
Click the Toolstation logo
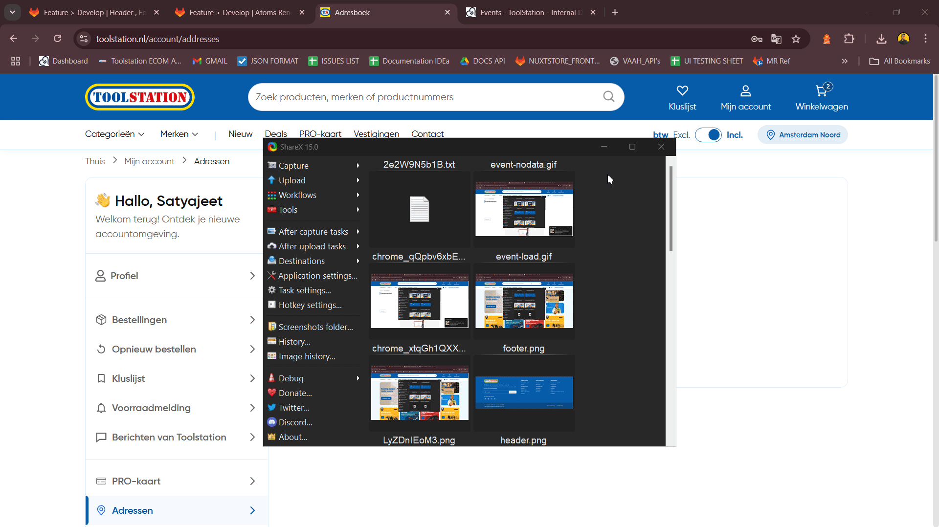(x=140, y=97)
